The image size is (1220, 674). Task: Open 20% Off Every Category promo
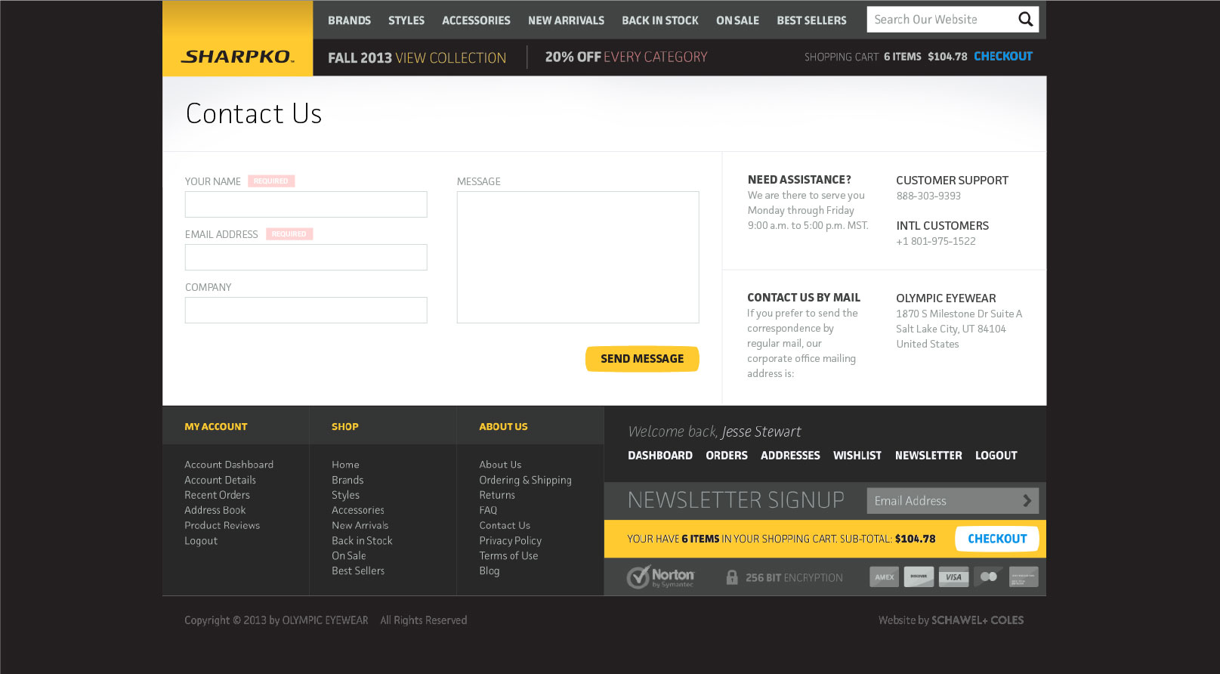click(626, 57)
